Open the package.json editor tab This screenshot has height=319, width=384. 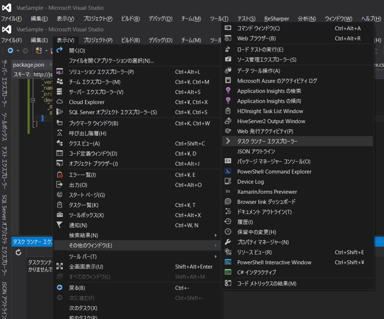[x=28, y=65]
